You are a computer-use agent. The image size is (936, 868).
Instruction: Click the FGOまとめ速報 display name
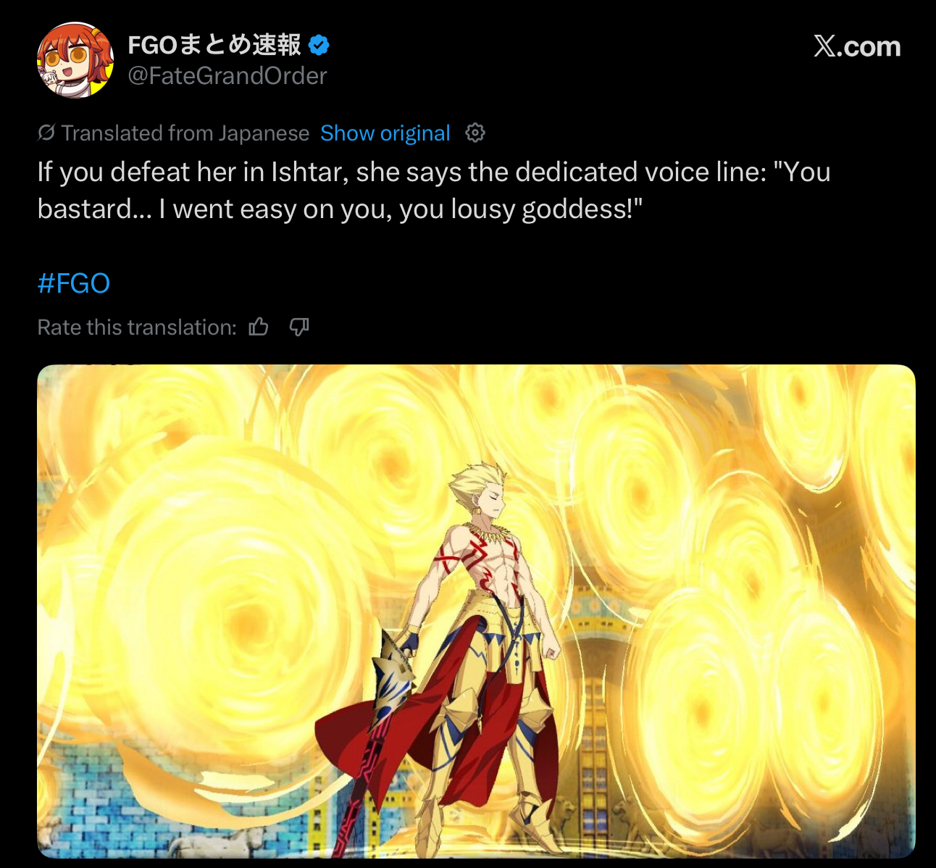(214, 45)
